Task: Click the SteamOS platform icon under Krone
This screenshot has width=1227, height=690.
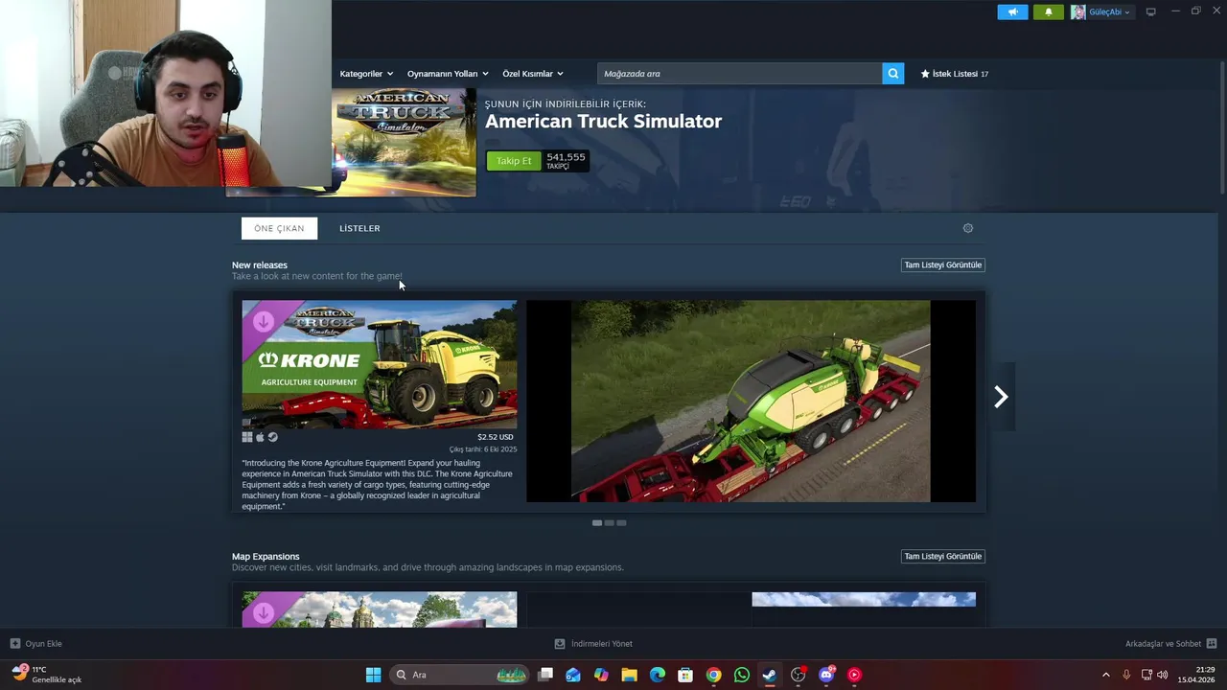Action: pyautogui.click(x=272, y=437)
